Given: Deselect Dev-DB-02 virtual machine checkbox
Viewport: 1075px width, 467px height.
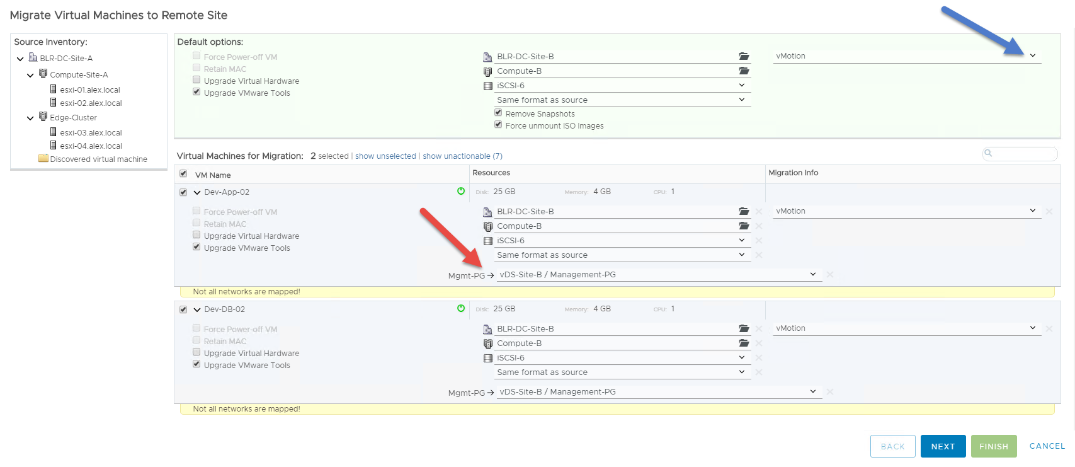Looking at the screenshot, I should tap(183, 309).
